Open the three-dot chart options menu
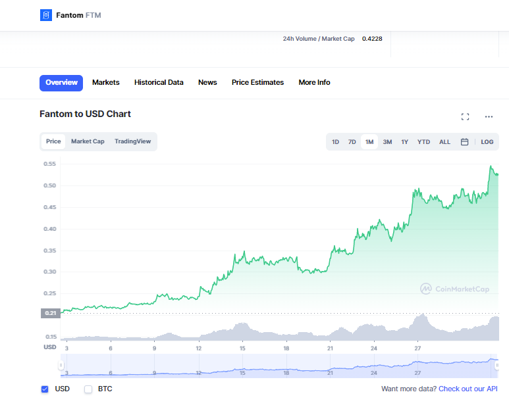This screenshot has height=411, width=509. pos(489,116)
